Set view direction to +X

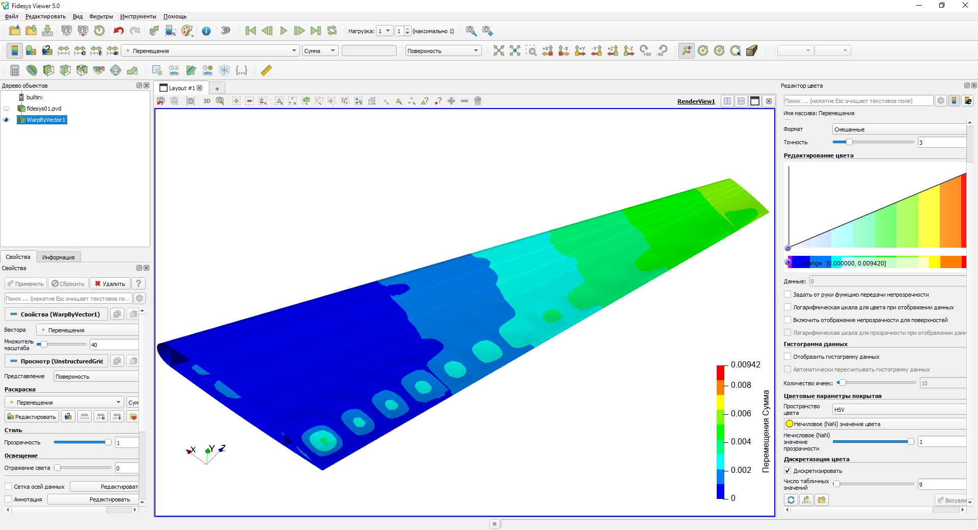pyautogui.click(x=548, y=50)
